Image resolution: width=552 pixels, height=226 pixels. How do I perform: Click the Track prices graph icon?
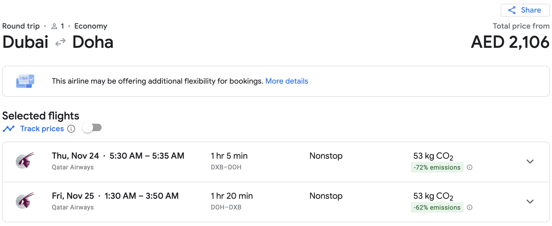(x=9, y=129)
